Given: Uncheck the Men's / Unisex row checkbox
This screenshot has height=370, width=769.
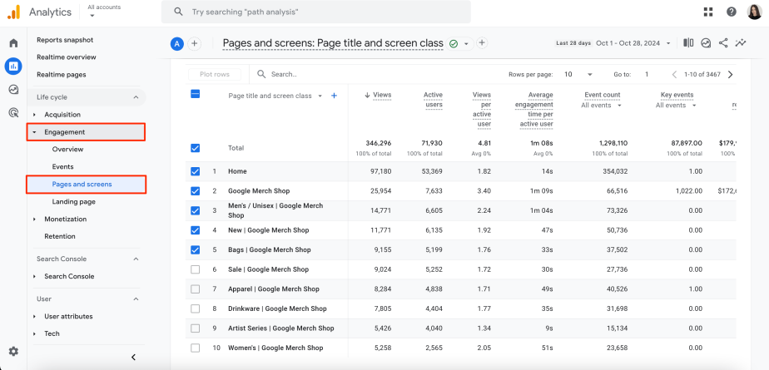Looking at the screenshot, I should [x=196, y=210].
